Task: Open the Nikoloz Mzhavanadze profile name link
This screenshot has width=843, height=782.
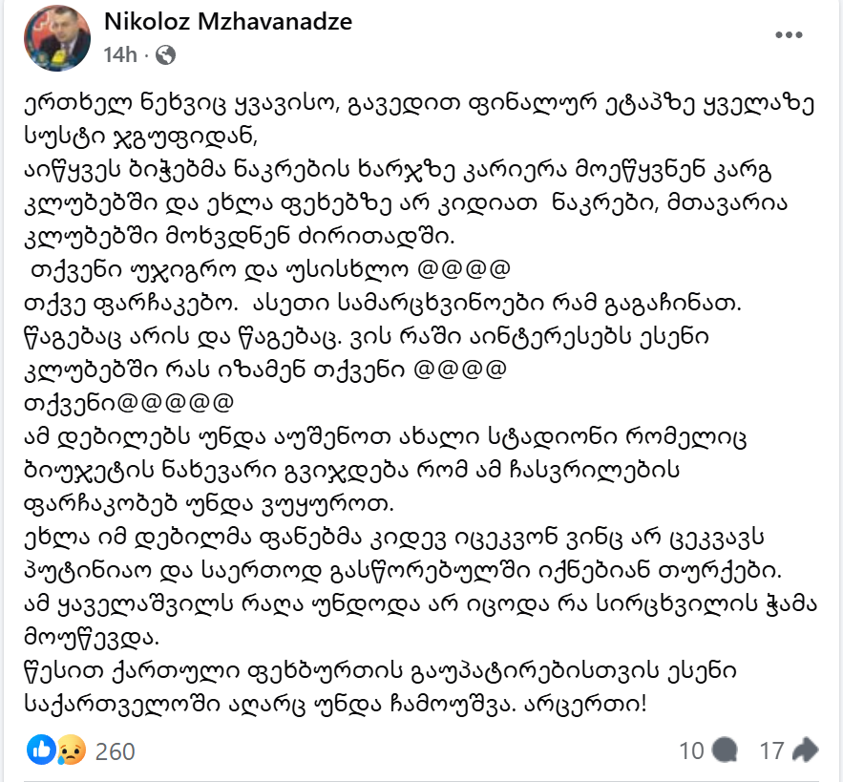Action: click(227, 22)
